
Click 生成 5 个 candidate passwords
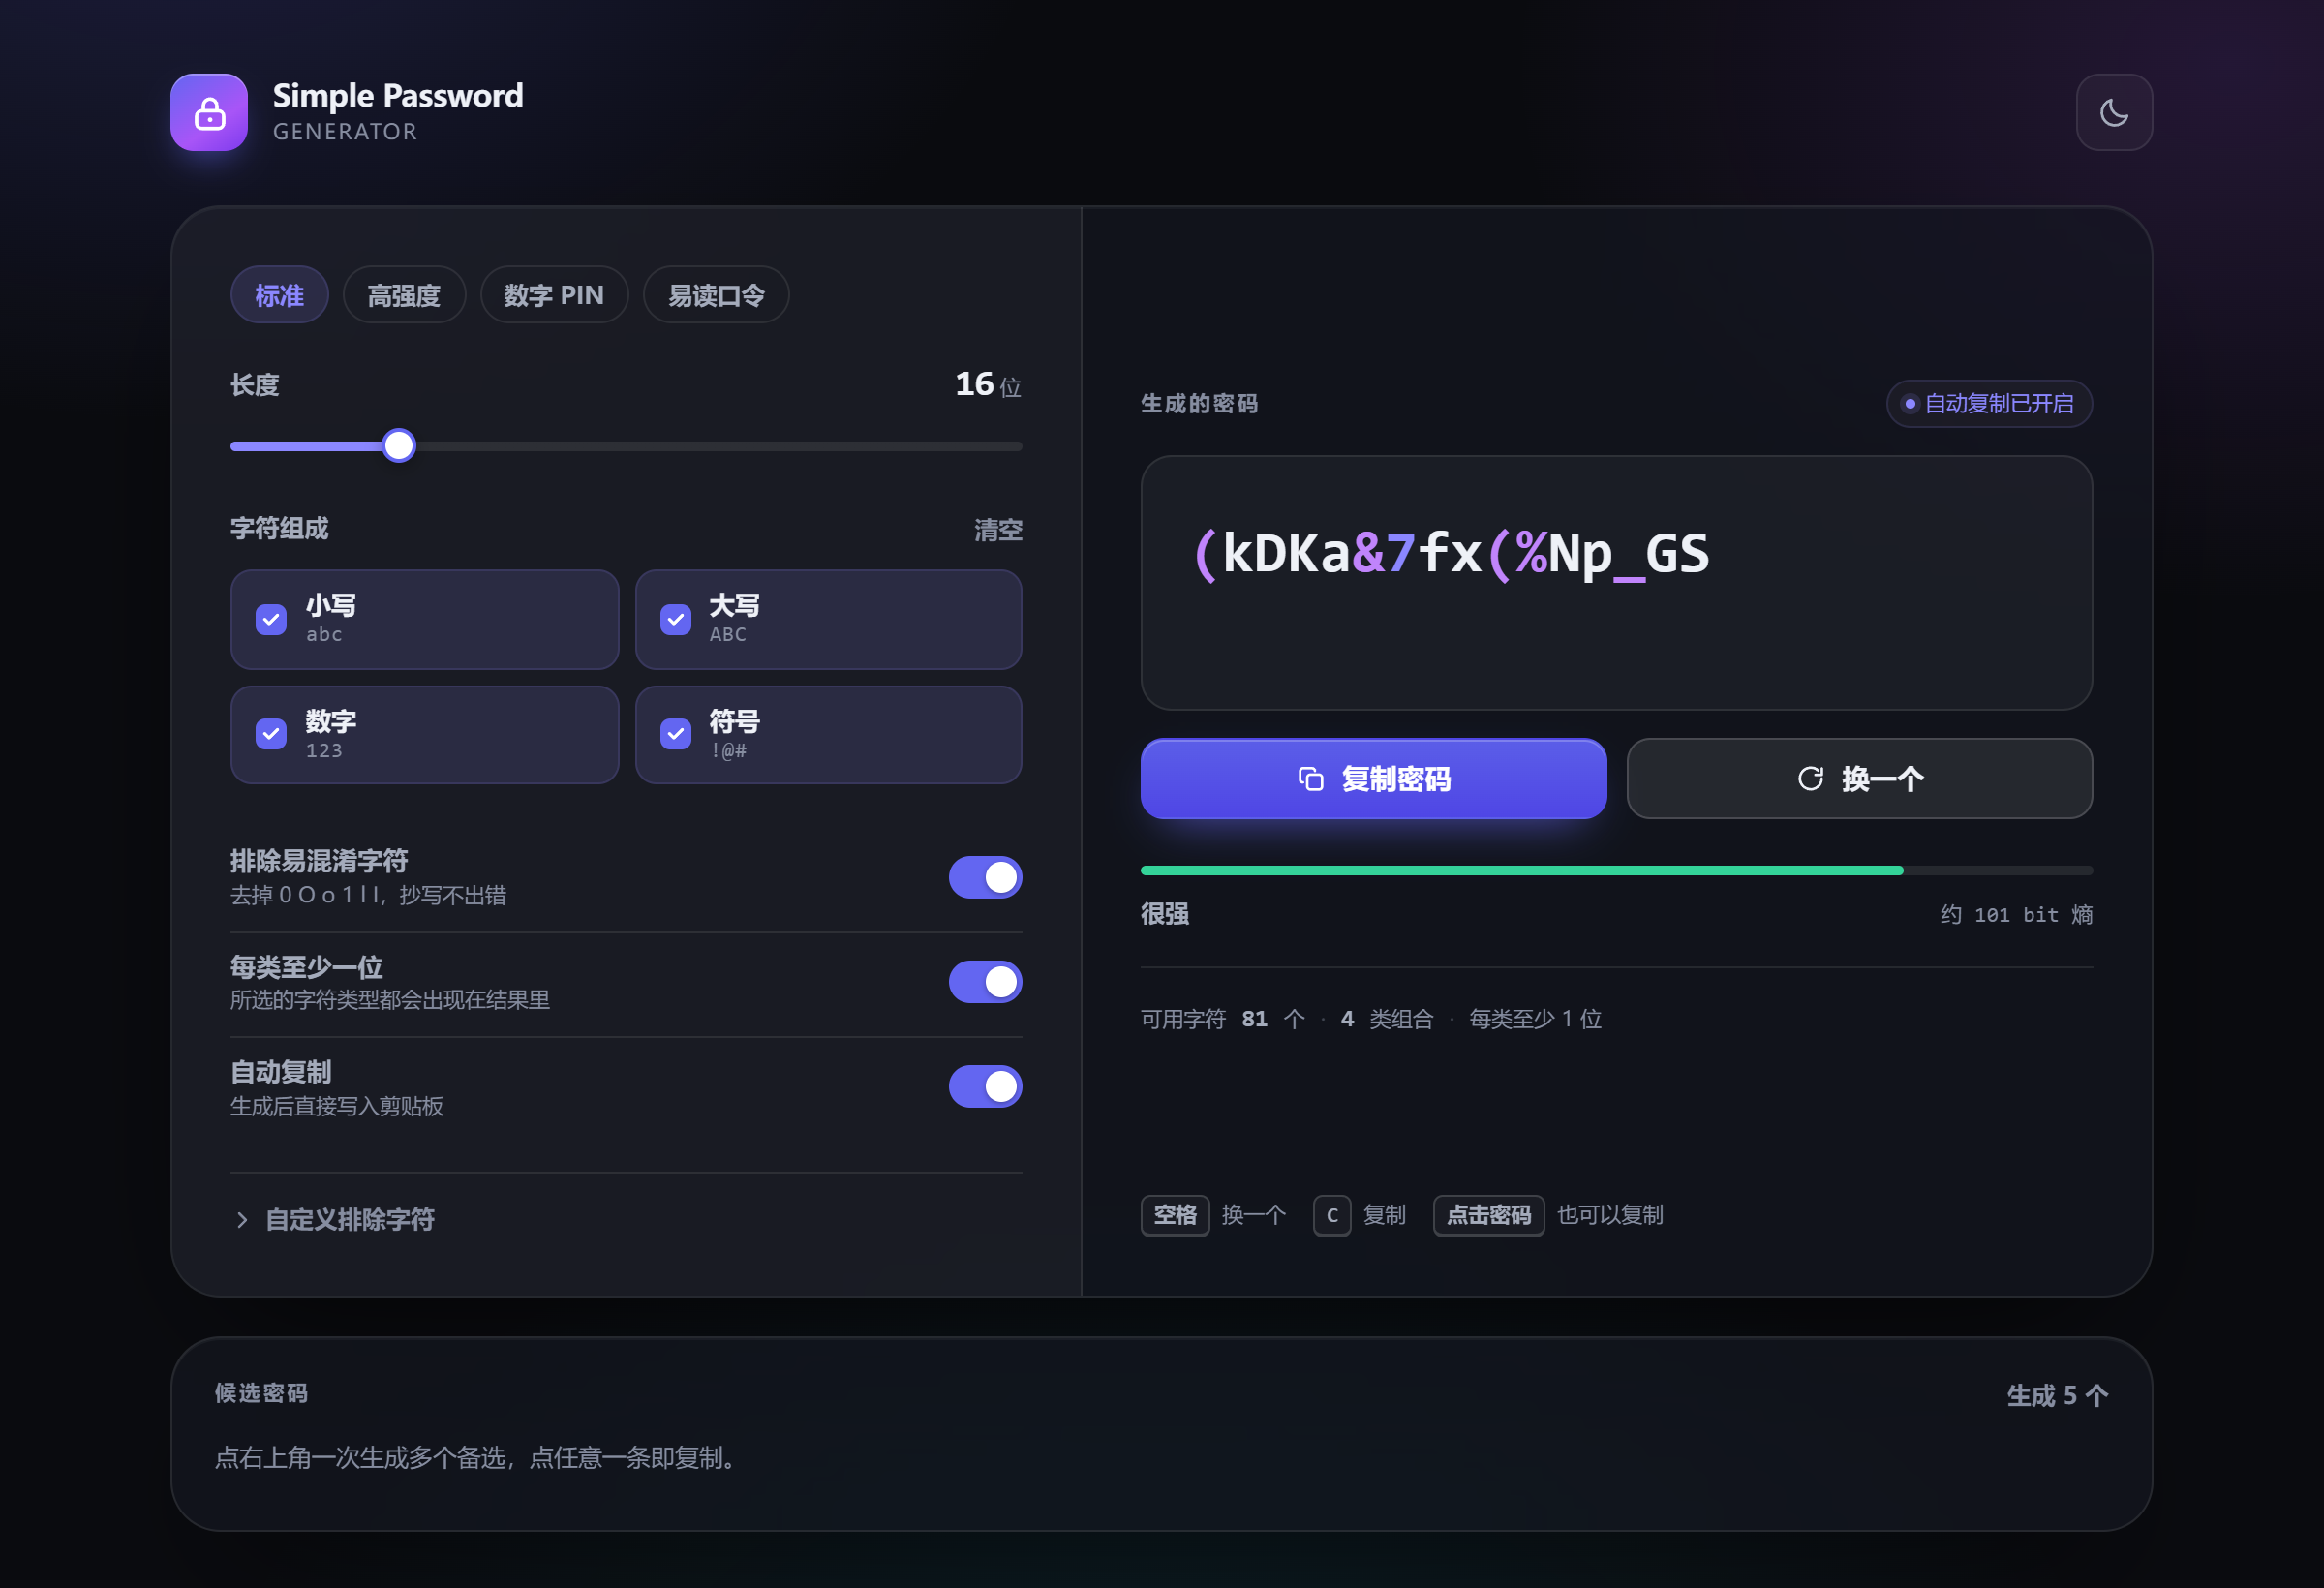pyautogui.click(x=2057, y=1395)
